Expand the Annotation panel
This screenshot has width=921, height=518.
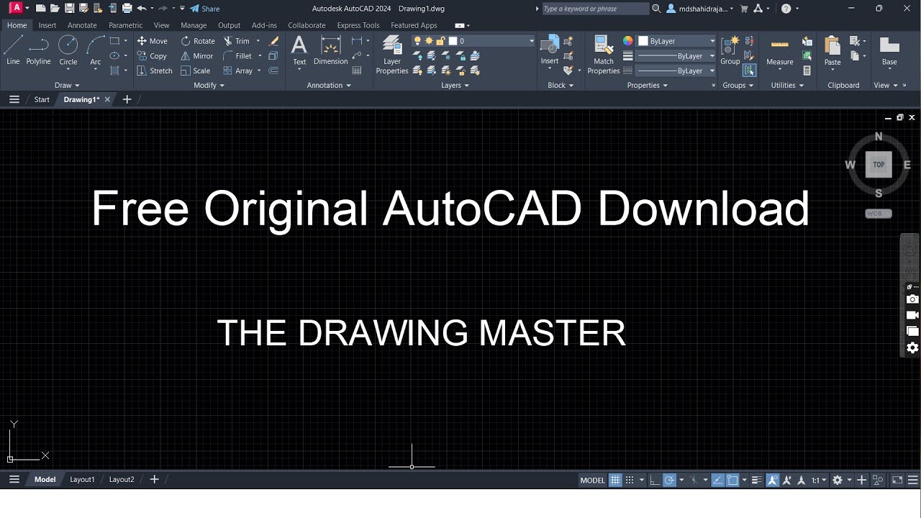click(x=329, y=85)
